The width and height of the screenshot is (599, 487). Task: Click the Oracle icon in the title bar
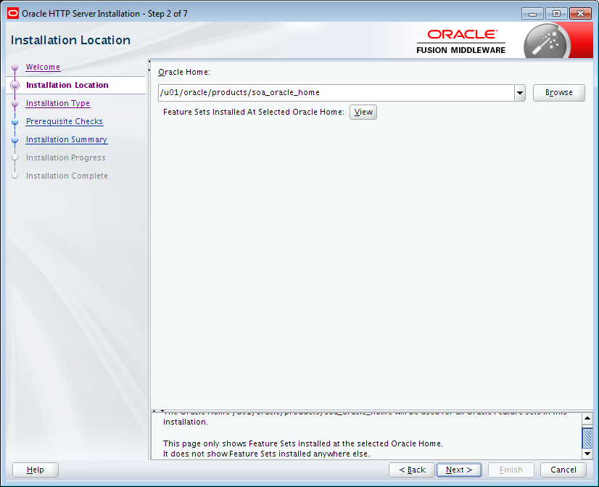(x=12, y=12)
